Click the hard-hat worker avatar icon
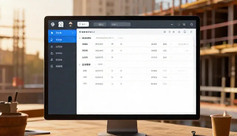237x136 pixels. (x=70, y=24)
